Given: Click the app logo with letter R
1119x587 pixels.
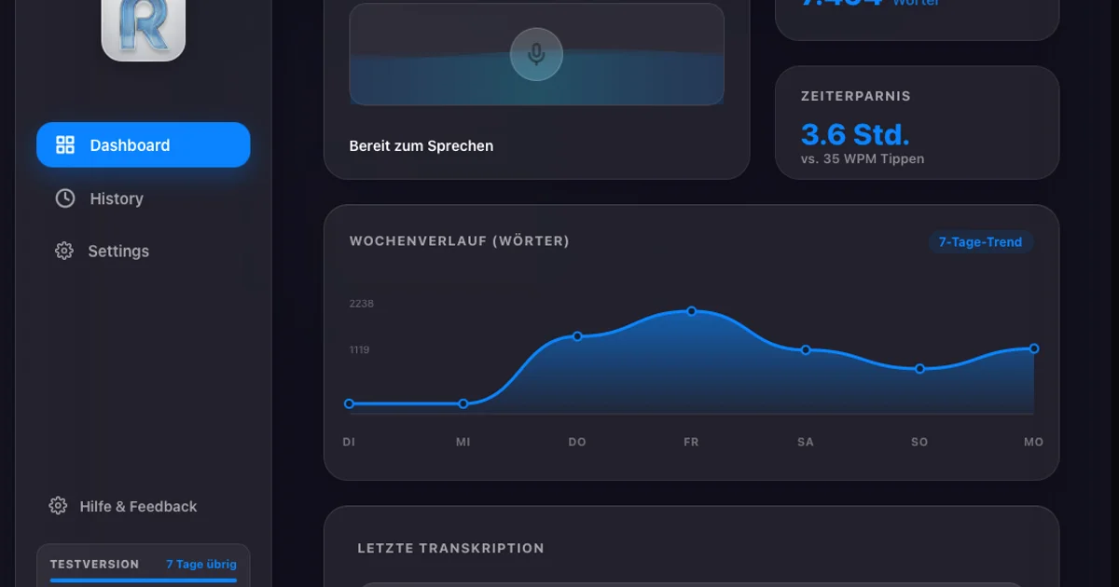Looking at the screenshot, I should click(x=144, y=28).
